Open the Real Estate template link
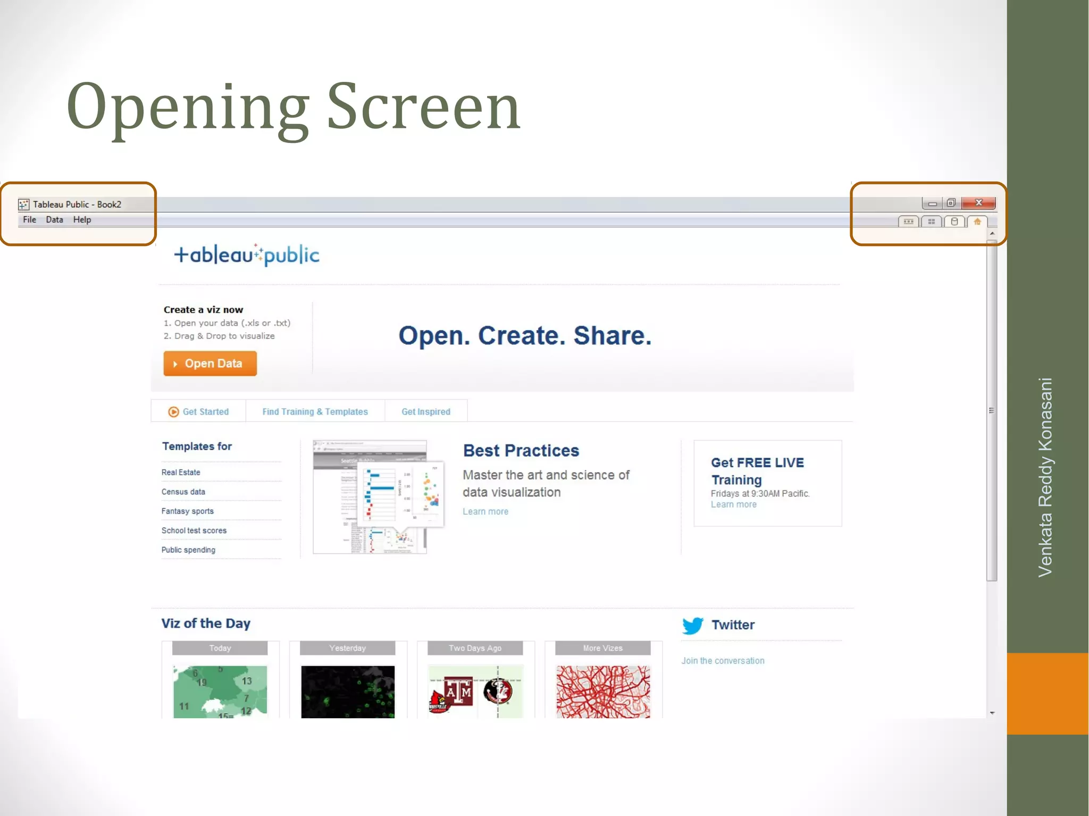 [x=181, y=472]
